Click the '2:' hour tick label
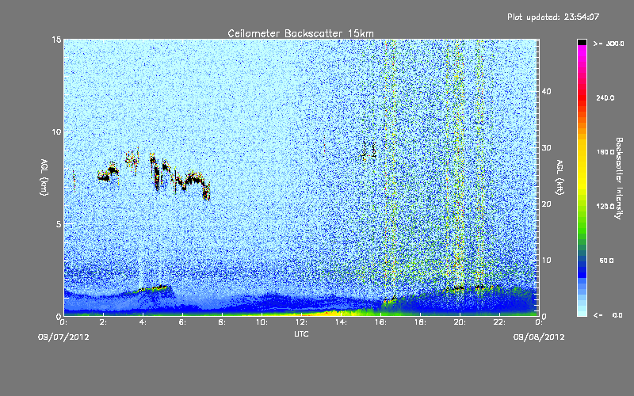Image resolution: width=634 pixels, height=396 pixels. (x=104, y=322)
